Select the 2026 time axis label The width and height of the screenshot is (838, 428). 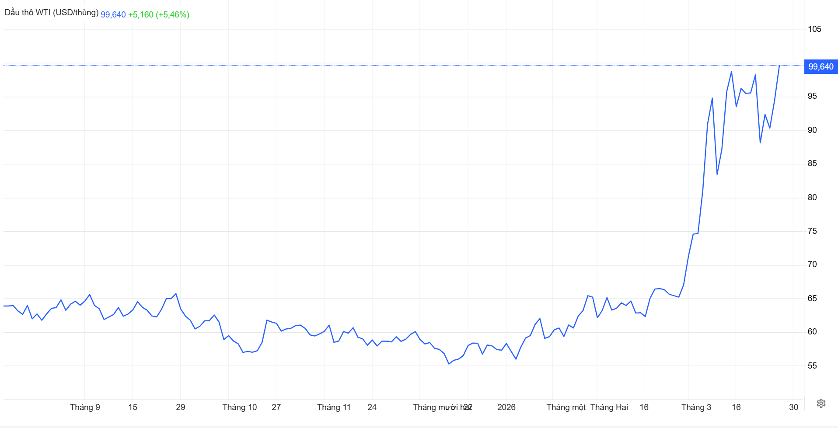click(x=506, y=407)
